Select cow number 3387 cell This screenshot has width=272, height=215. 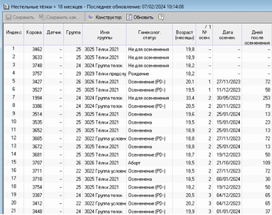(34, 195)
